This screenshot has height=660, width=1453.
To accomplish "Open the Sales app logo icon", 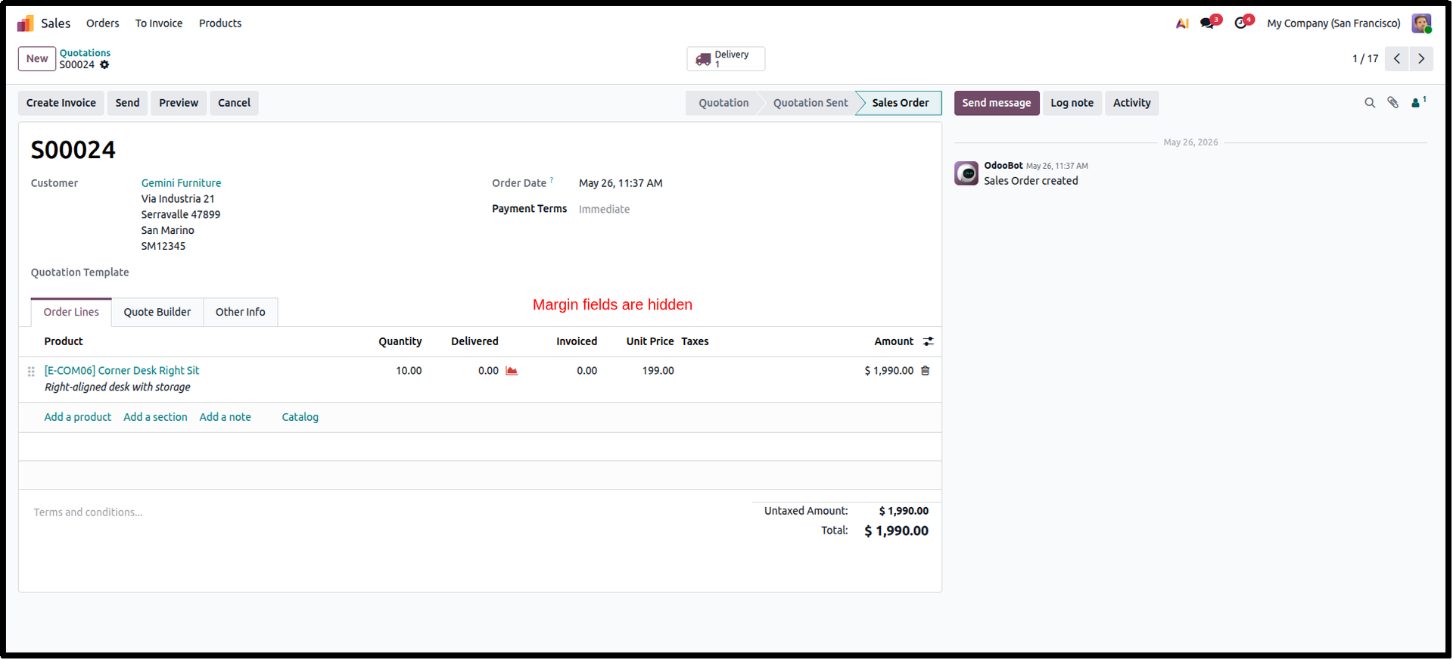I will pyautogui.click(x=26, y=23).
